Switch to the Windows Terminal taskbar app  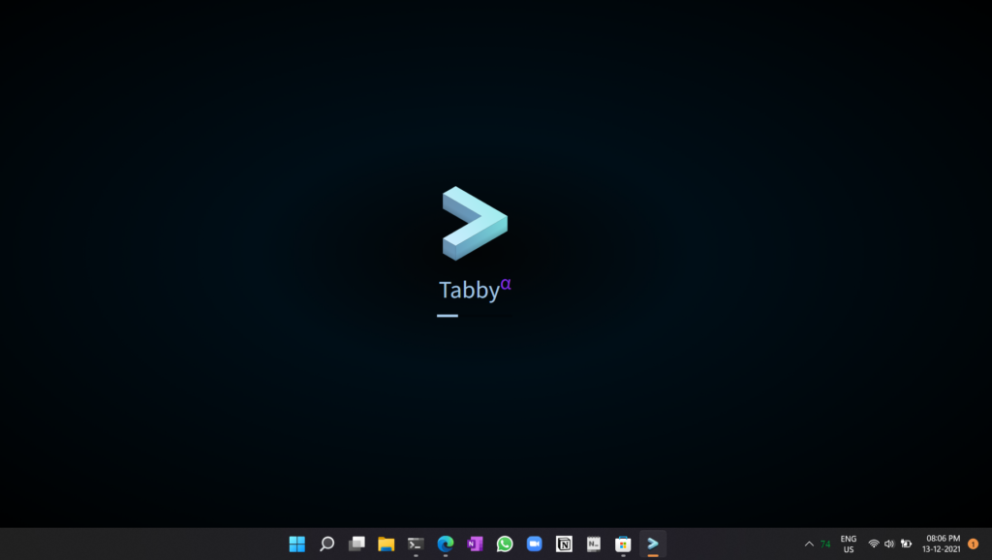pos(416,544)
